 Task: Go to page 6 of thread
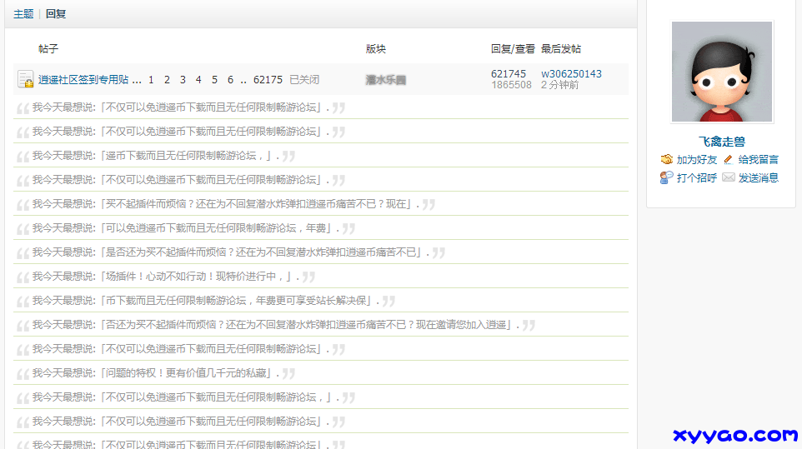(x=230, y=80)
